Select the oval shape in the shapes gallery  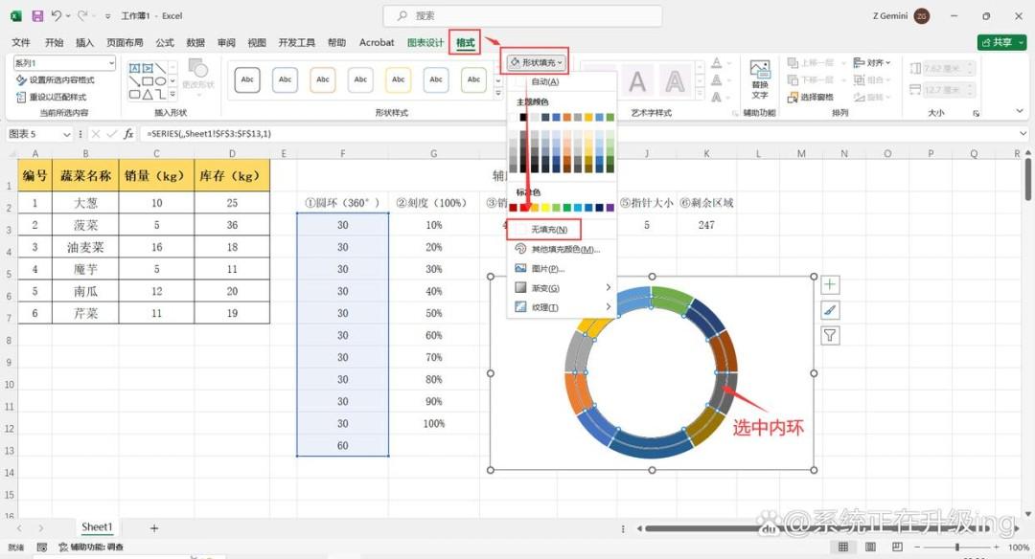(160, 81)
